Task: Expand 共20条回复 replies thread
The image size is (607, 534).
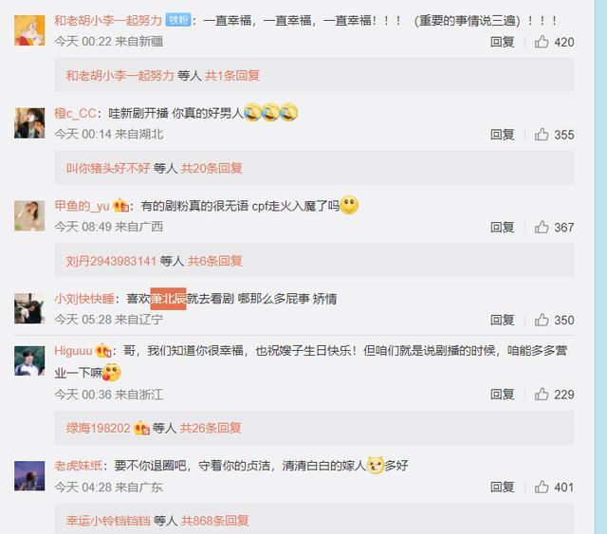Action: 212,168
